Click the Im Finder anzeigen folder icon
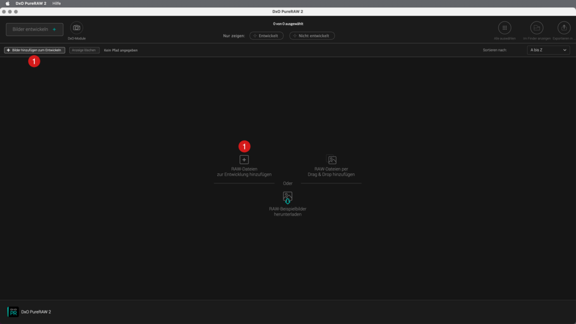The height and width of the screenshot is (324, 576). 537,28
